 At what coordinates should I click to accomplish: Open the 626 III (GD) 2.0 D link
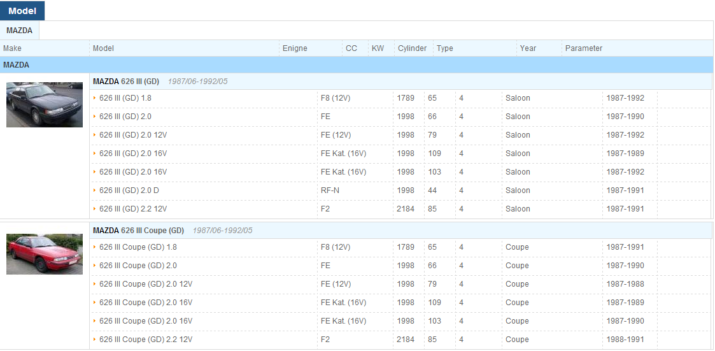[129, 190]
